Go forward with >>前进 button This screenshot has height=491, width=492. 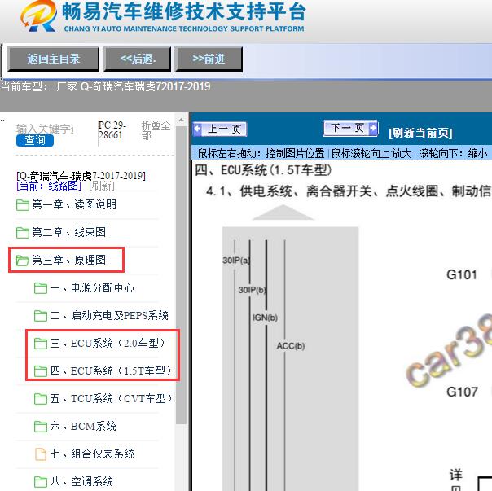(x=209, y=59)
